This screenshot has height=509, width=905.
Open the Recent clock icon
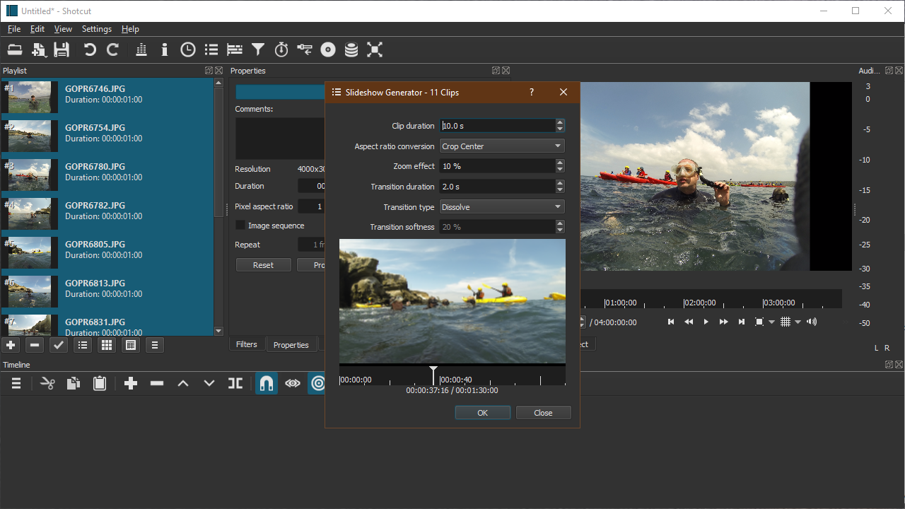[187, 49]
